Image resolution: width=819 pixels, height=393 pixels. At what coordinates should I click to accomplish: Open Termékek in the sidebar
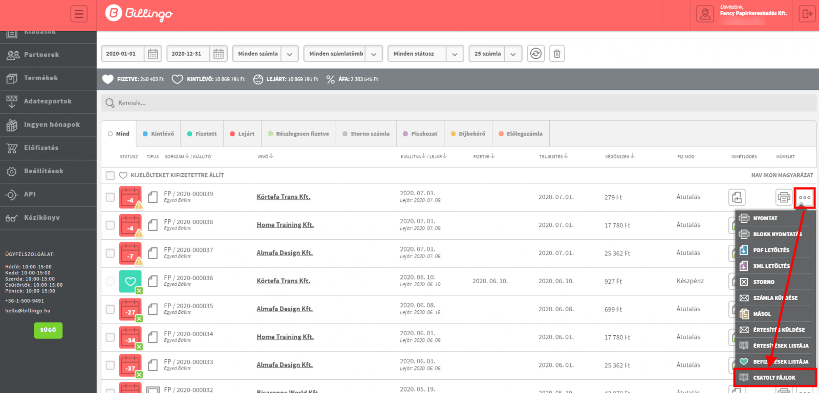tap(48, 78)
